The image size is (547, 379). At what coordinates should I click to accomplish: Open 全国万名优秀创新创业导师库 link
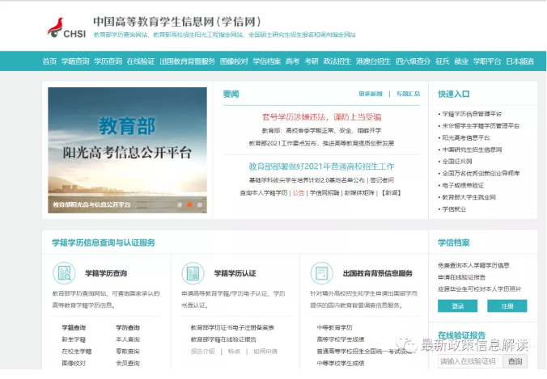[x=481, y=173]
